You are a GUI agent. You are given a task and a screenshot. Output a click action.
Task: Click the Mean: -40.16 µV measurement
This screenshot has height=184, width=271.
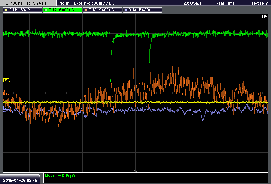tap(60, 176)
